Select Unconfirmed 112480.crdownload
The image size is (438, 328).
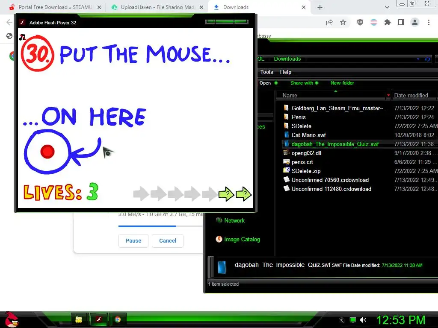331,189
